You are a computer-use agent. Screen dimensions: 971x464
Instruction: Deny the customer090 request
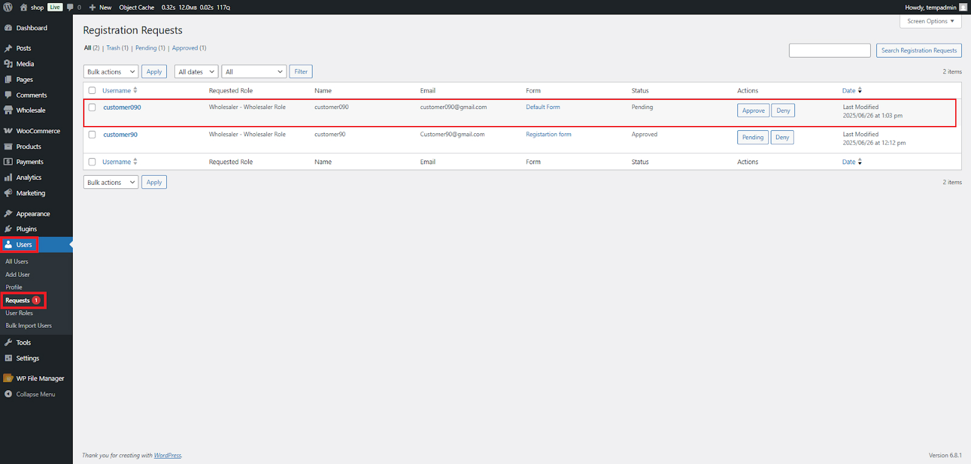click(x=783, y=110)
